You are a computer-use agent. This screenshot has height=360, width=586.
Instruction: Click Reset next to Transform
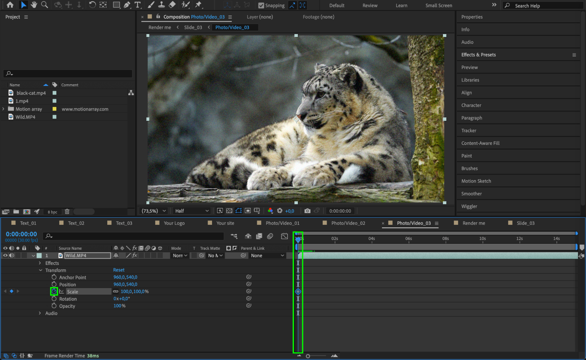119,270
